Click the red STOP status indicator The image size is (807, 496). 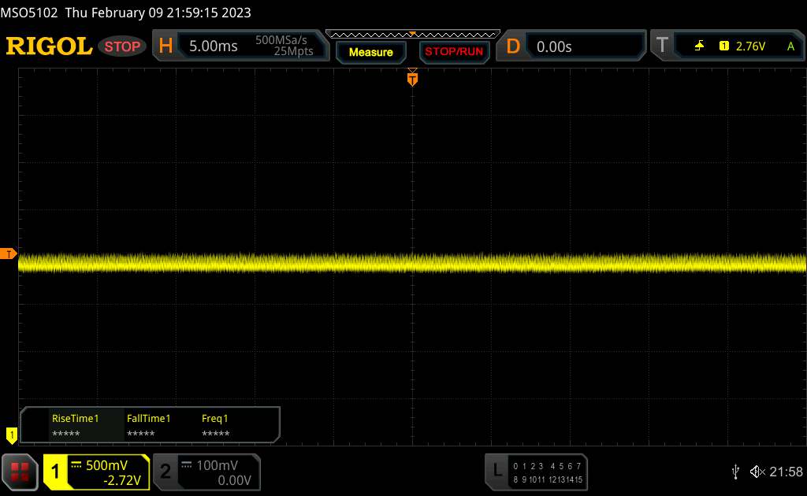[x=122, y=46]
